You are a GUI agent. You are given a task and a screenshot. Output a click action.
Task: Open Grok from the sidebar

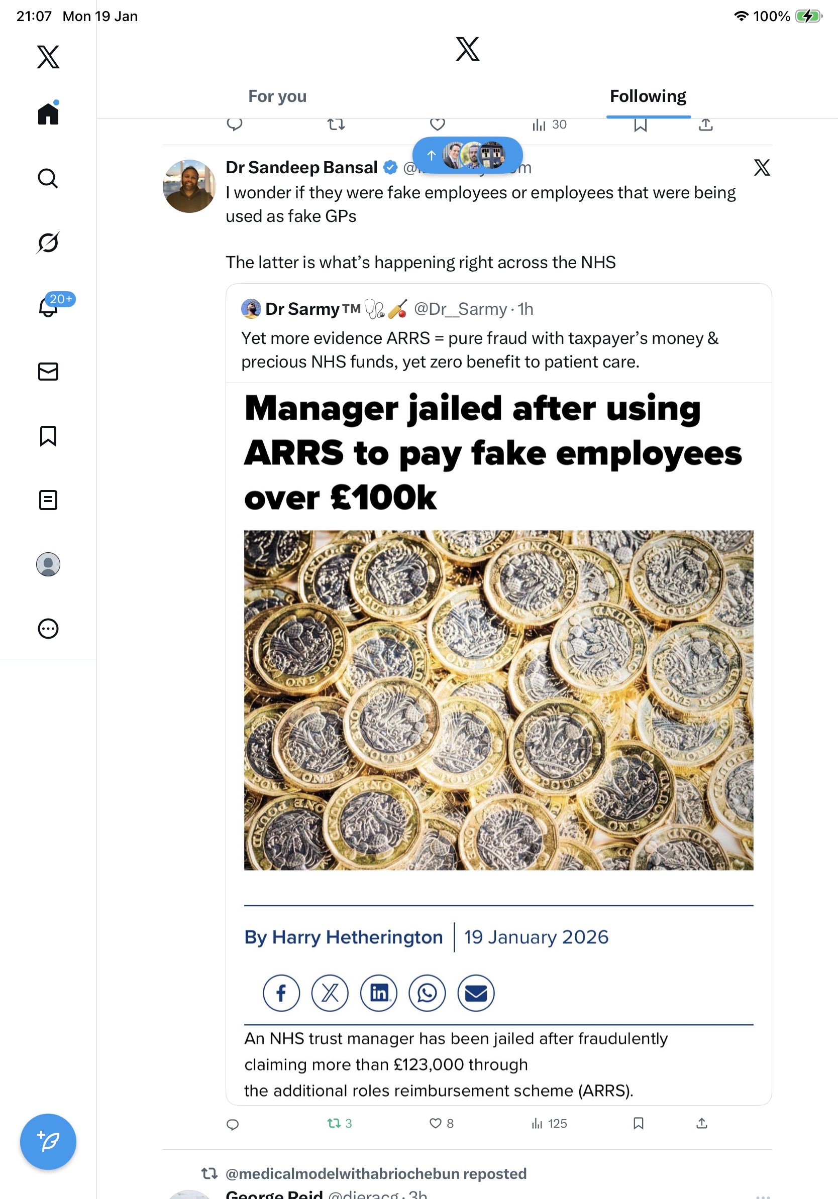48,243
